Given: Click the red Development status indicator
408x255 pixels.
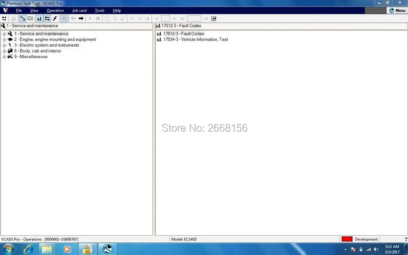Looking at the screenshot, I should 347,239.
